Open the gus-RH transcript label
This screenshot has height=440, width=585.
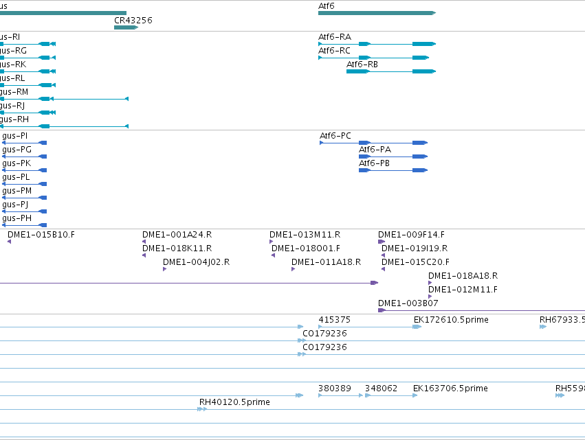(14, 119)
